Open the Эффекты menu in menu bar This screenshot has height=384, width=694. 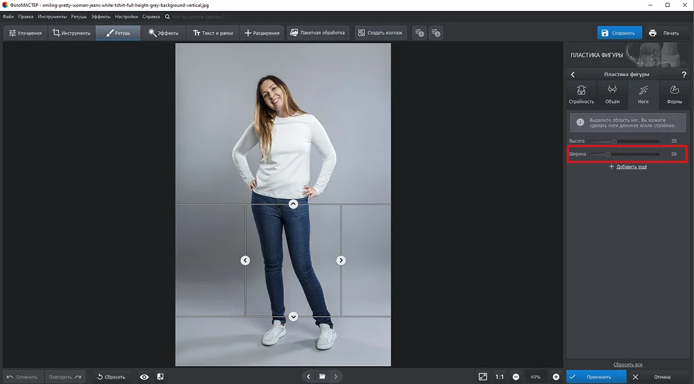[x=101, y=17]
